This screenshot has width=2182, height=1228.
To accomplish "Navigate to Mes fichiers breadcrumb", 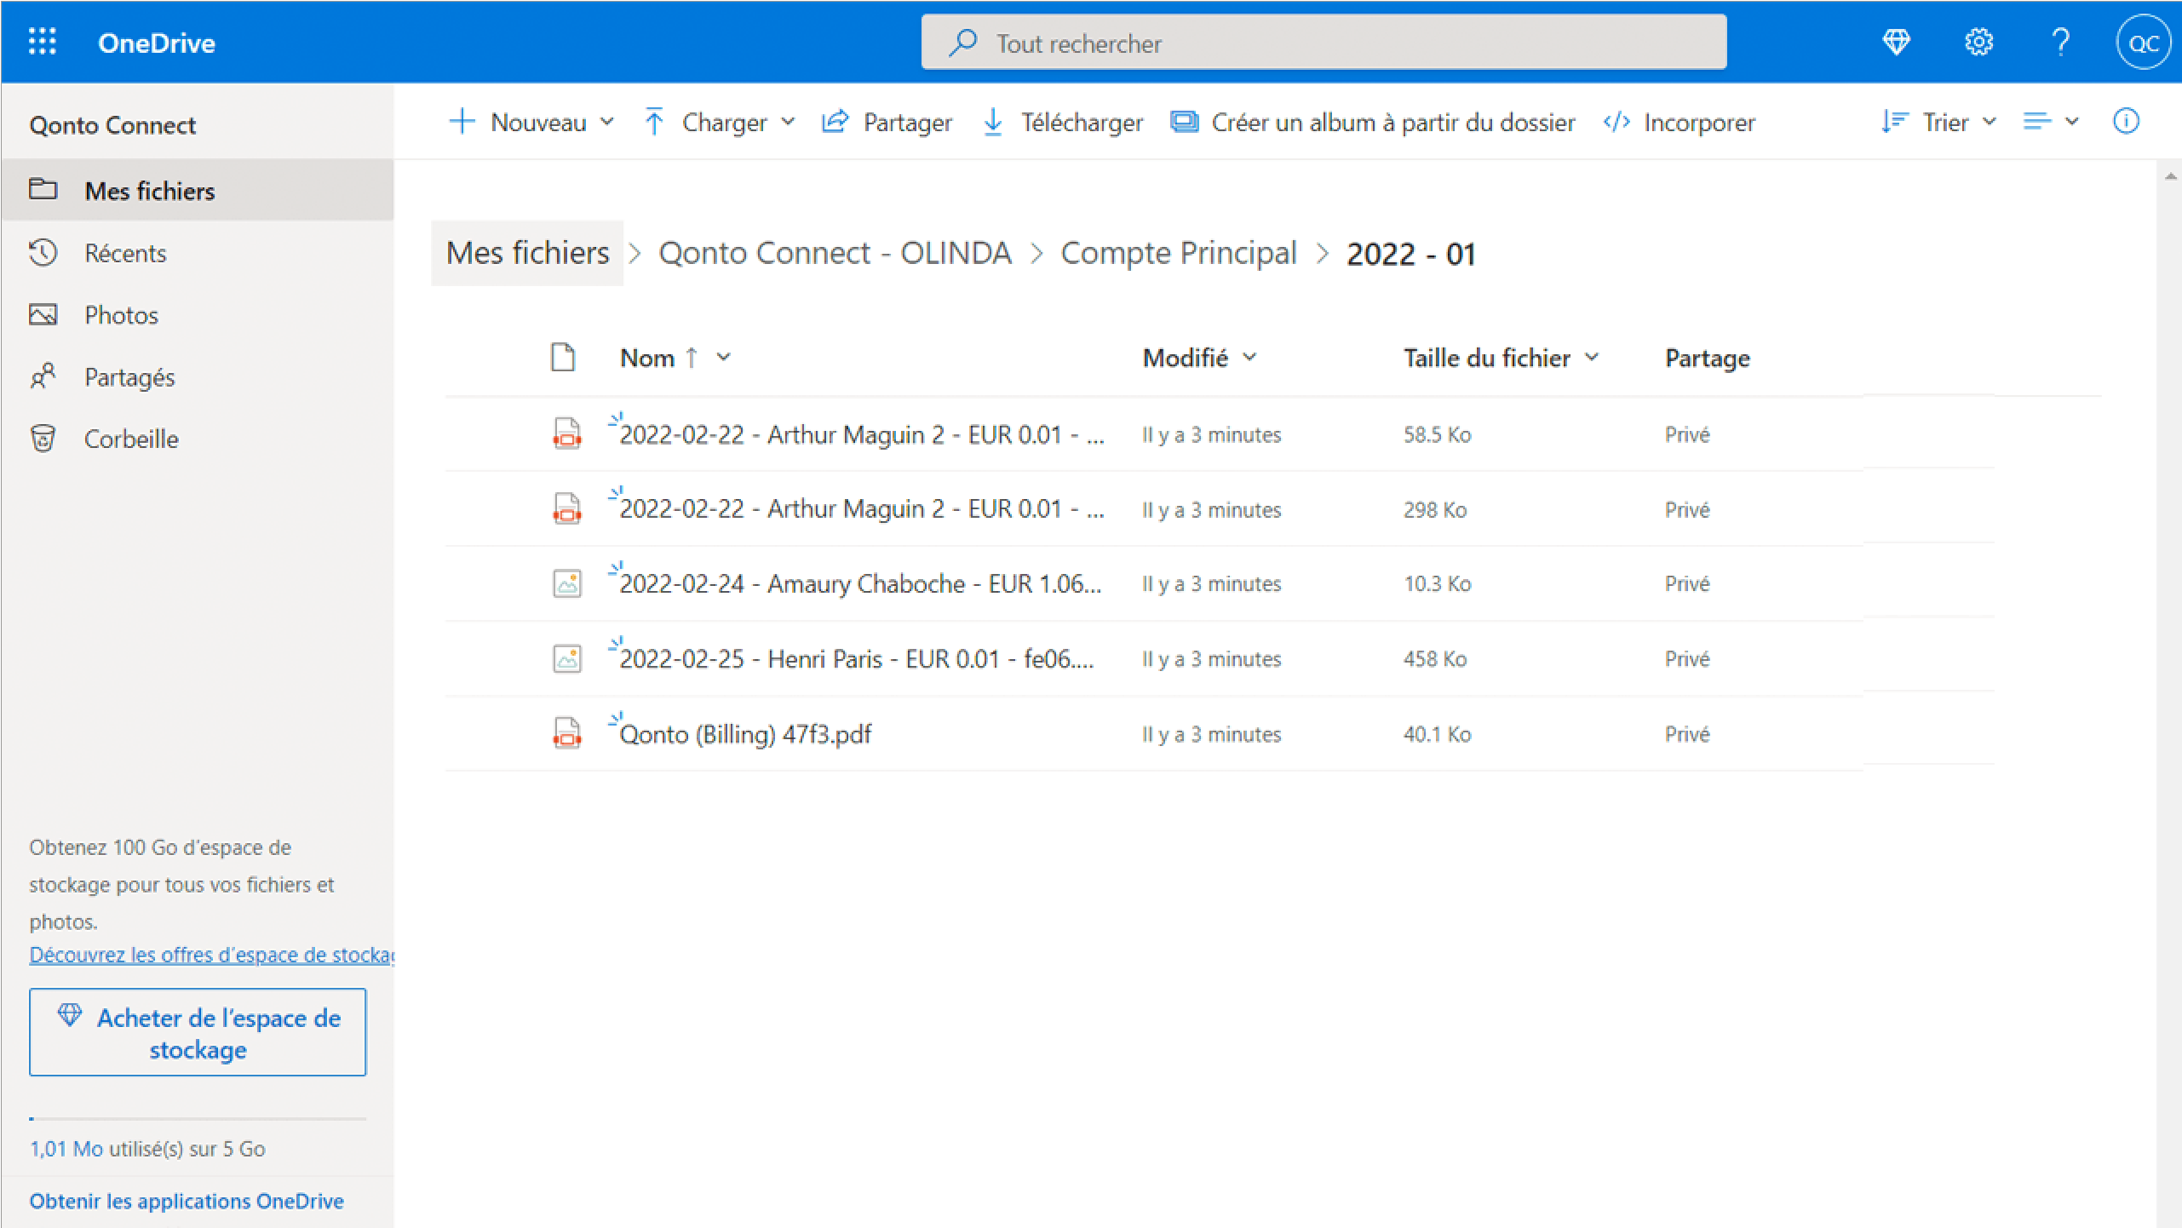I will click(x=527, y=253).
